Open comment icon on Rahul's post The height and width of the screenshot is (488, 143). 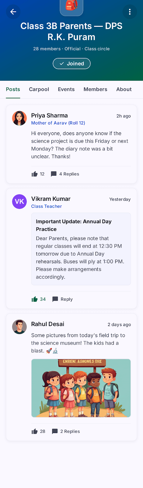[55, 431]
